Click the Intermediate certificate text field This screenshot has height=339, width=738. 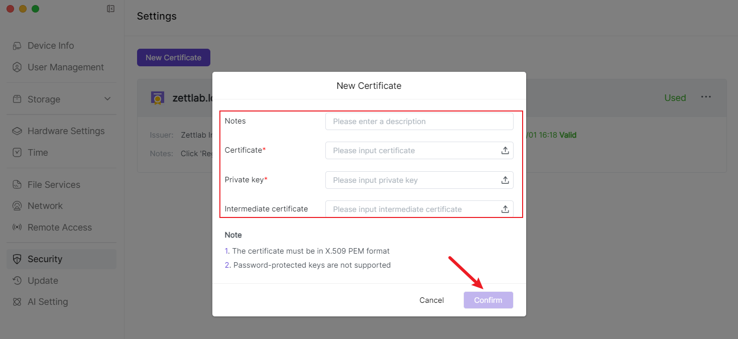[412, 209]
